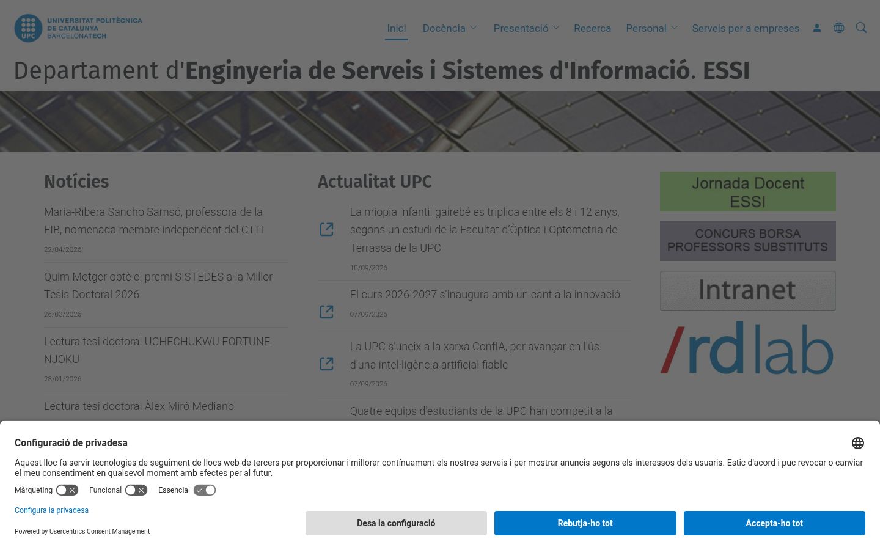The height and width of the screenshot is (550, 880).
Task: Open news about Maria-Ribera Sancho Samsó
Action: pyautogui.click(x=154, y=221)
